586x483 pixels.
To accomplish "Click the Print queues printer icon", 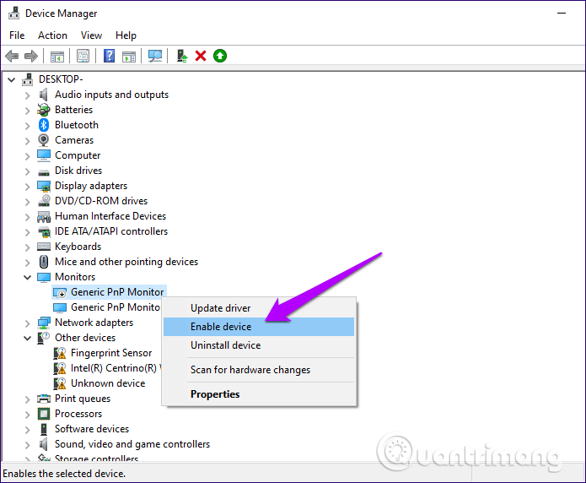I will click(x=44, y=399).
